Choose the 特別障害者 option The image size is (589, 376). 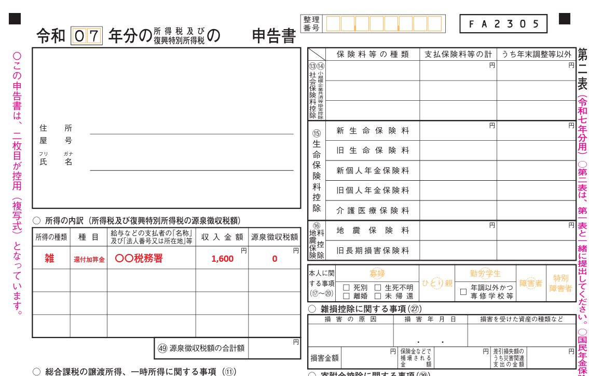(x=560, y=283)
